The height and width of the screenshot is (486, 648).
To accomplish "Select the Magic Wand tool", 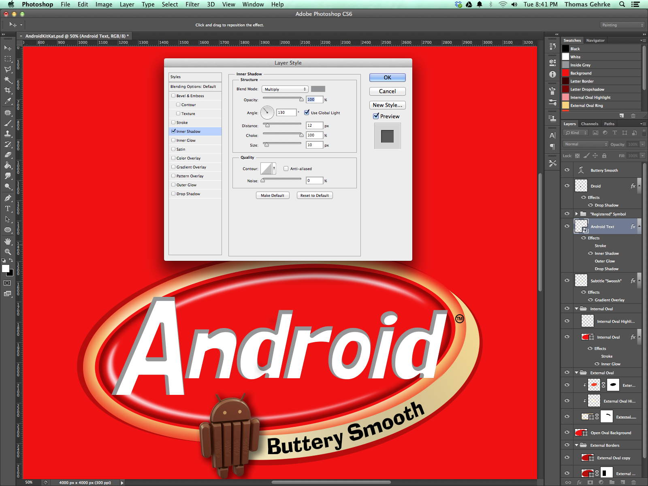I will click(x=8, y=80).
